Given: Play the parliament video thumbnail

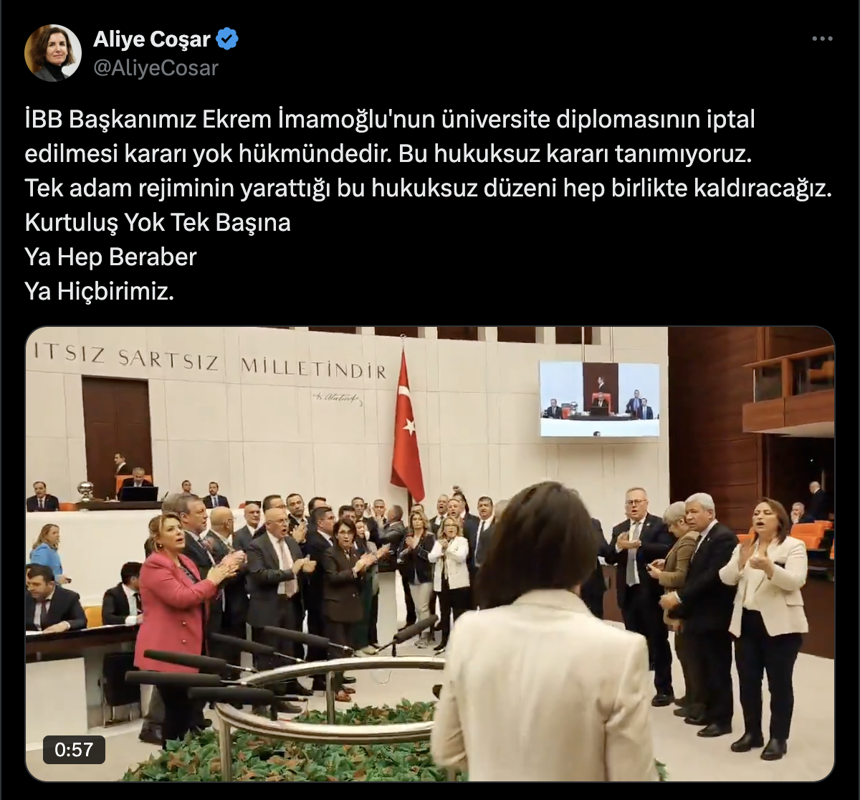Looking at the screenshot, I should (430, 554).
